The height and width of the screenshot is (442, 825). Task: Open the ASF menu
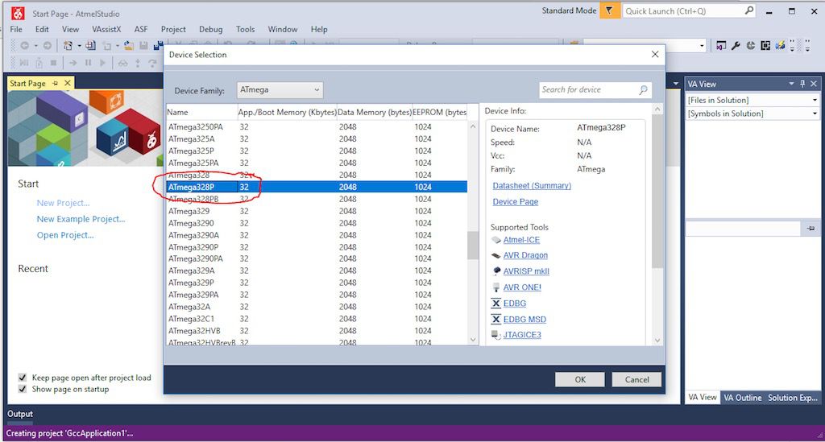pyautogui.click(x=140, y=30)
